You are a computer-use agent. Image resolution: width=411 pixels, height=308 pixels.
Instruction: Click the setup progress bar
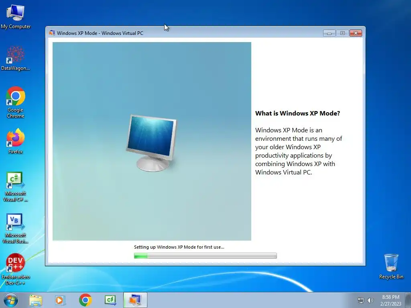[205, 255]
